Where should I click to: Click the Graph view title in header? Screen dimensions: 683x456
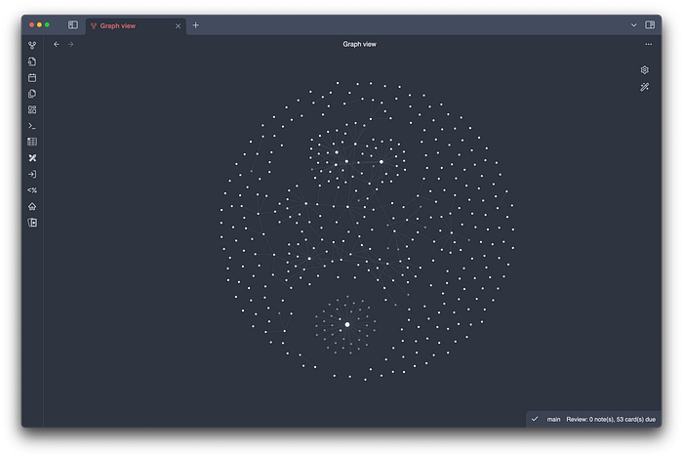(359, 44)
